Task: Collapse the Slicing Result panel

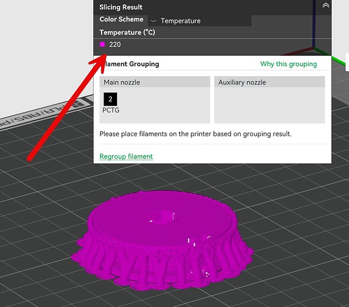Action: pos(326,5)
